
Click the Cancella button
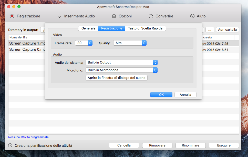tap(124, 145)
